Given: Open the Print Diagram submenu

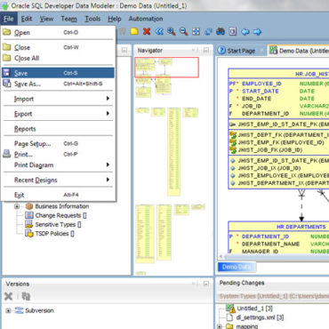Looking at the screenshot, I should point(58,164).
